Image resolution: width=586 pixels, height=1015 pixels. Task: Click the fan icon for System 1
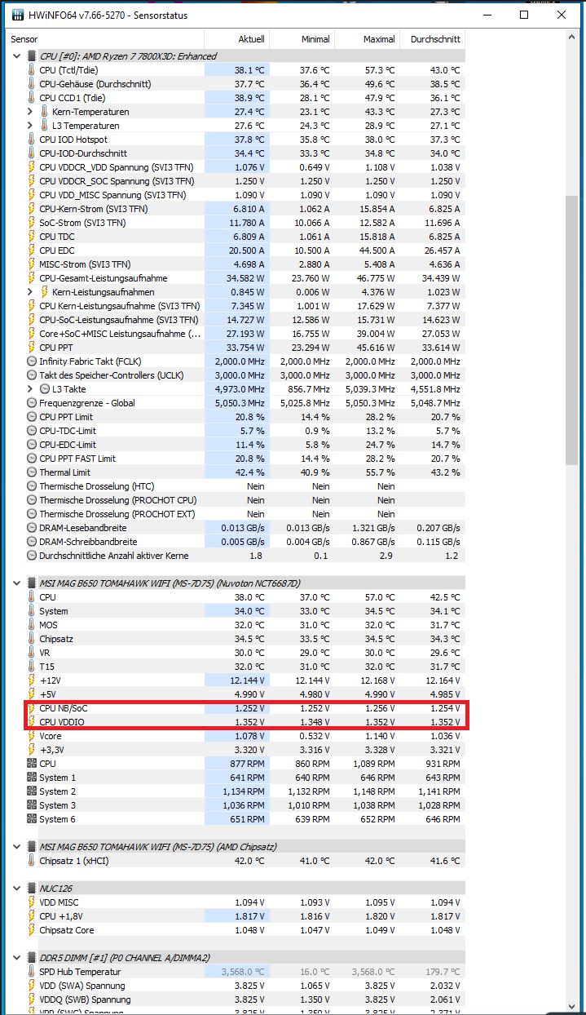(32, 778)
